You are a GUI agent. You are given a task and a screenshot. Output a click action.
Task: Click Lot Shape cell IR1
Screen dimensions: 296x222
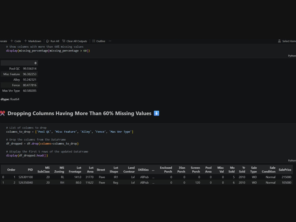point(116,177)
